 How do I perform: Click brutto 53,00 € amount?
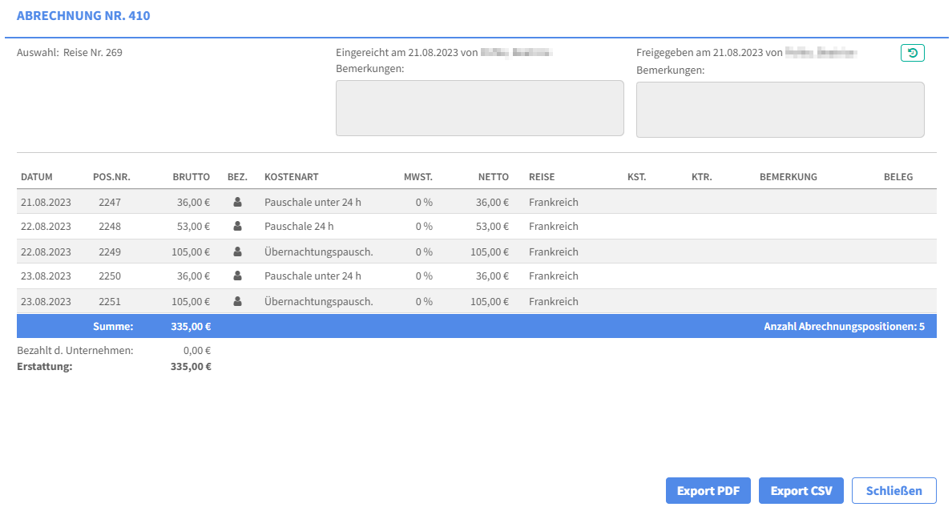coord(194,227)
